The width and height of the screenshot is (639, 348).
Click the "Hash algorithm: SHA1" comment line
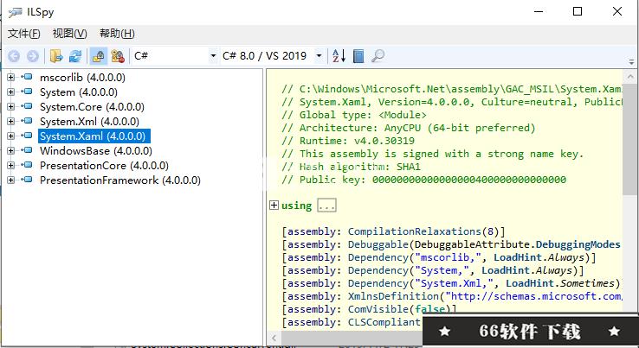[351, 167]
